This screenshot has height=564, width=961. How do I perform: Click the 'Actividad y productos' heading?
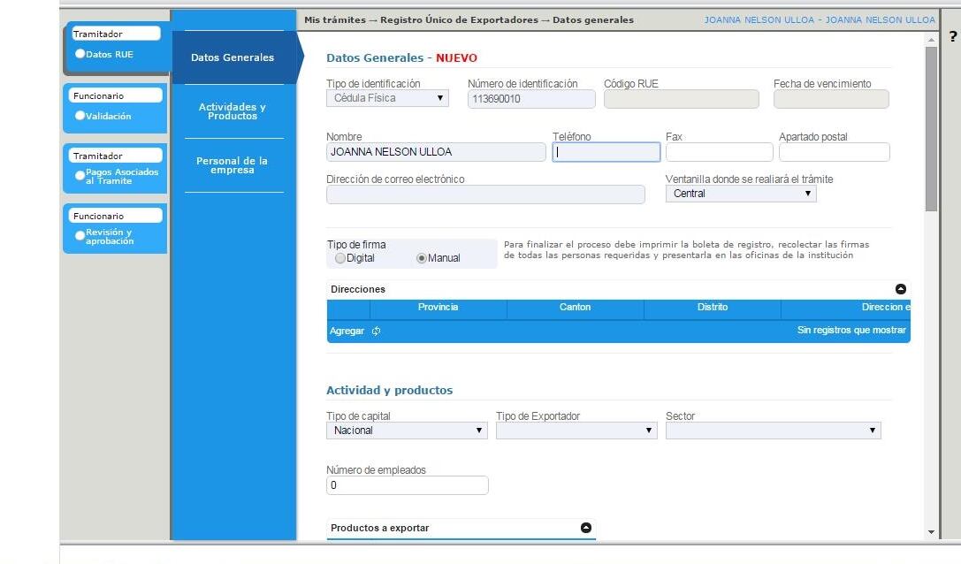point(389,391)
